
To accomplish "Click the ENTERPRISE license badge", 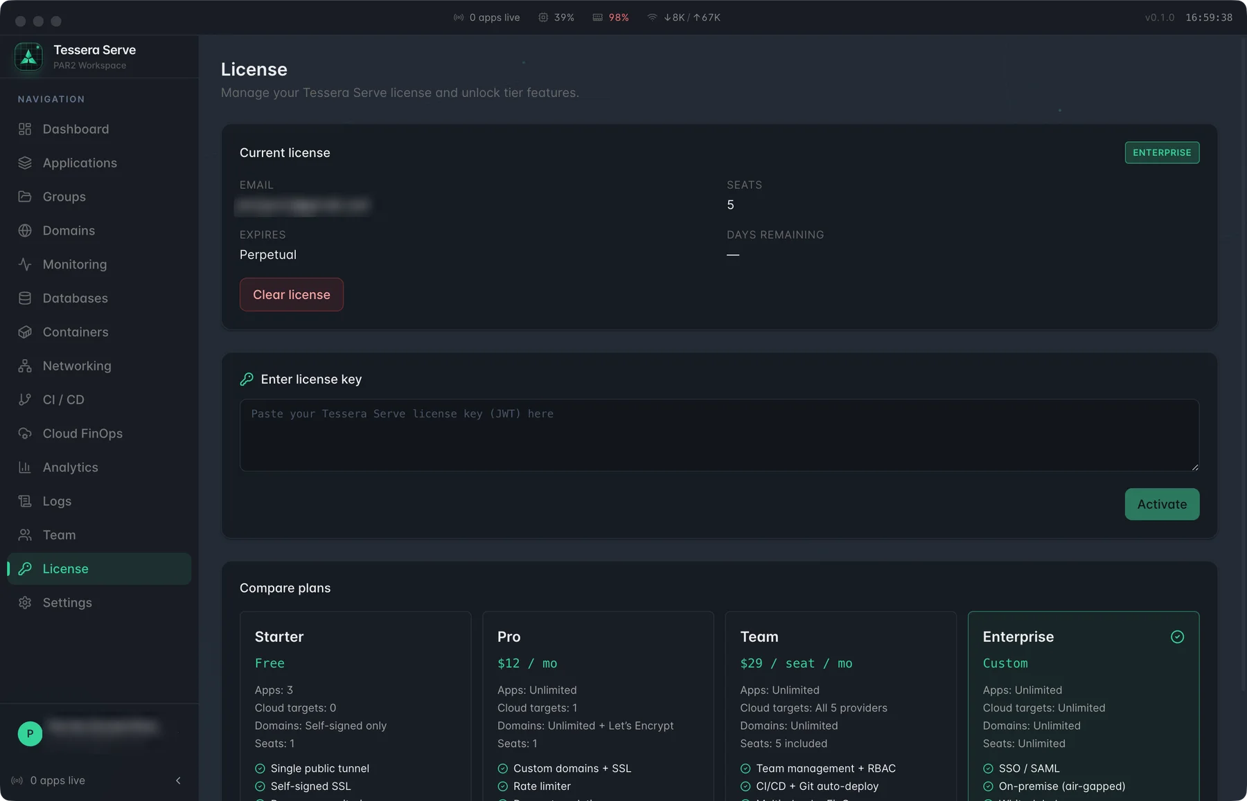I will (x=1162, y=152).
